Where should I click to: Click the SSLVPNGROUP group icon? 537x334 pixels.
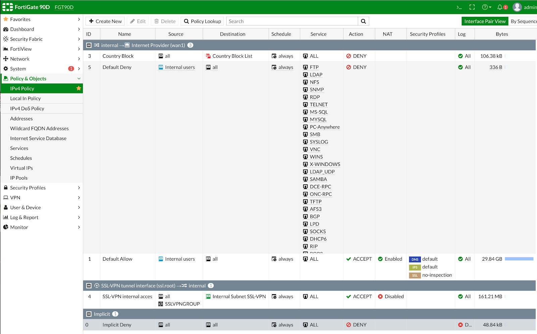click(161, 304)
